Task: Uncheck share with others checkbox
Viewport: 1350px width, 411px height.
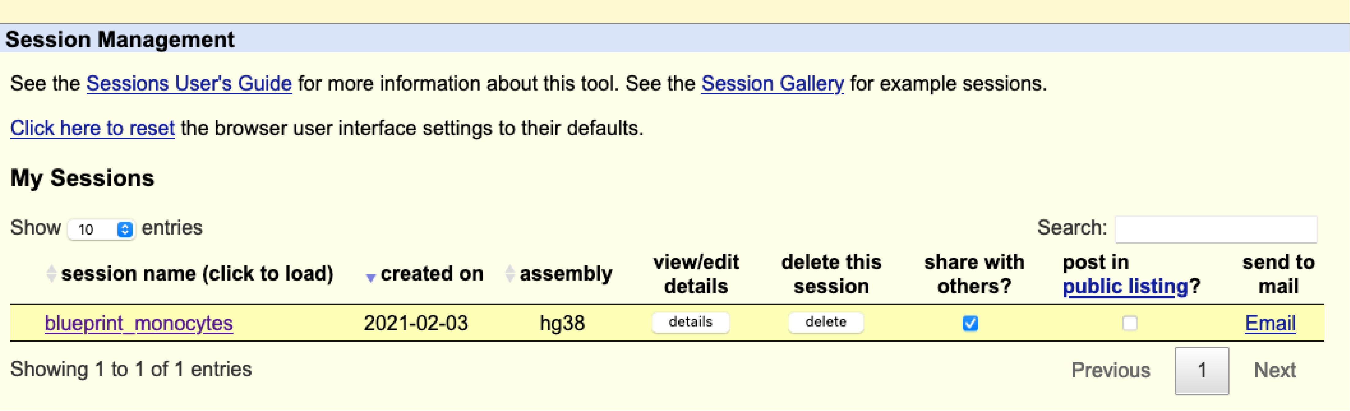Action: point(970,323)
